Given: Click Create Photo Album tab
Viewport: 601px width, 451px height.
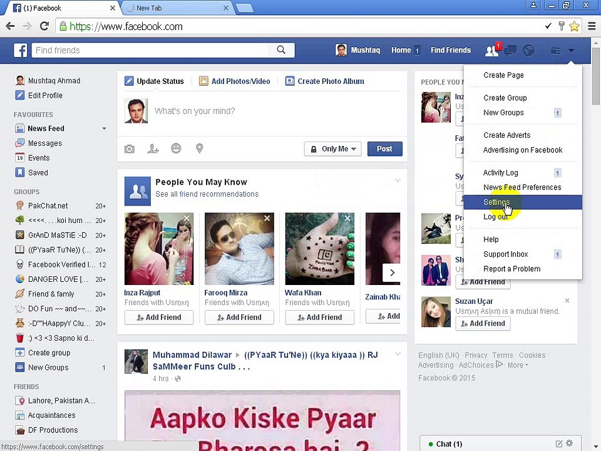Looking at the screenshot, I should (x=325, y=81).
